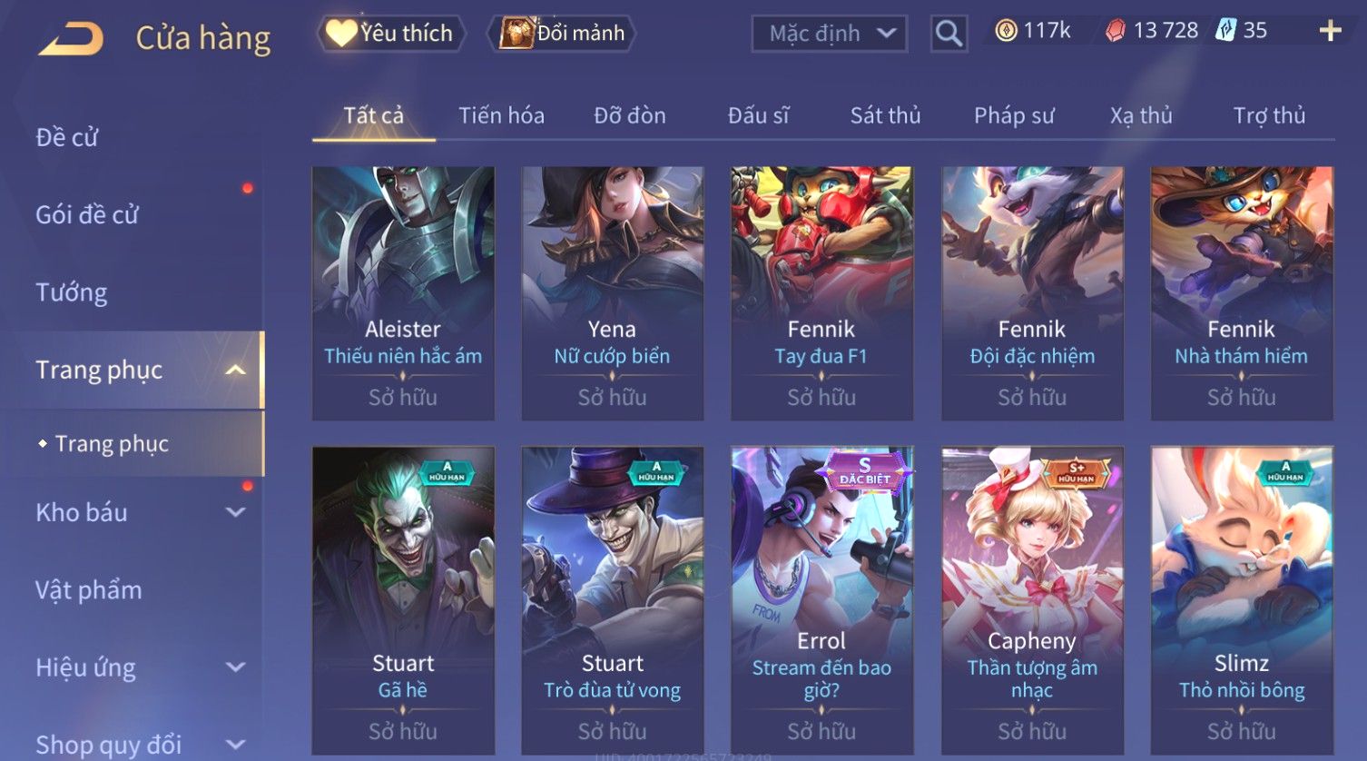This screenshot has width=1367, height=761.
Task: Select the Sát thủ category tab
Action: click(885, 115)
